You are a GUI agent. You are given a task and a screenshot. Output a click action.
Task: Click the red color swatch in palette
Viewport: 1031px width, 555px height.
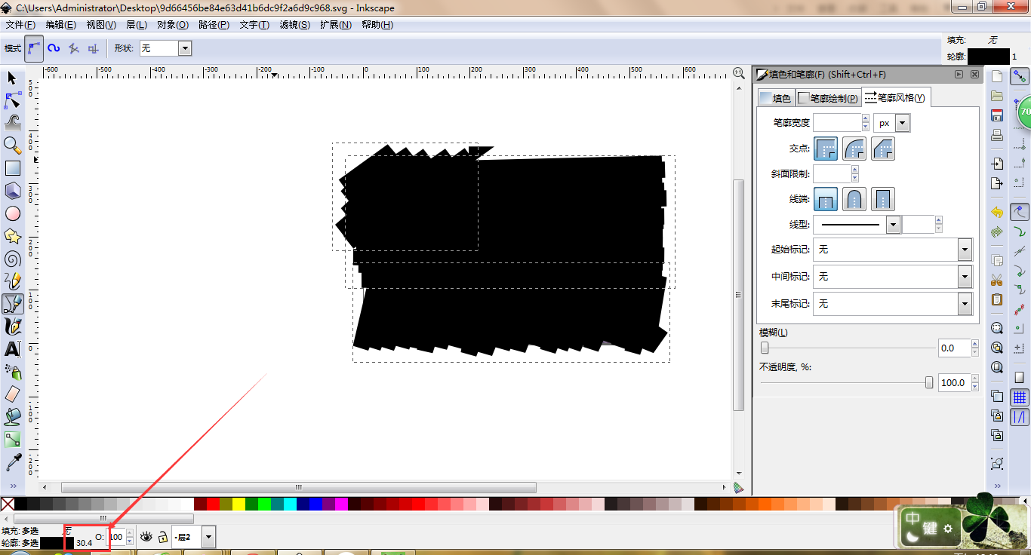(213, 504)
